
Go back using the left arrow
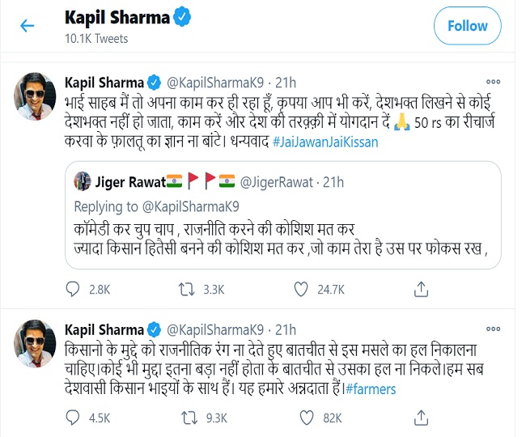pyautogui.click(x=28, y=26)
